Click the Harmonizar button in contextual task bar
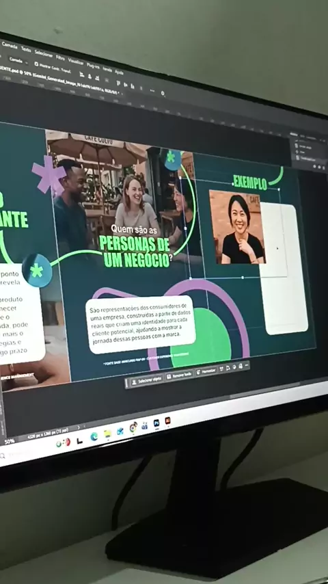Screen dimensions: 328x584 point(206,371)
